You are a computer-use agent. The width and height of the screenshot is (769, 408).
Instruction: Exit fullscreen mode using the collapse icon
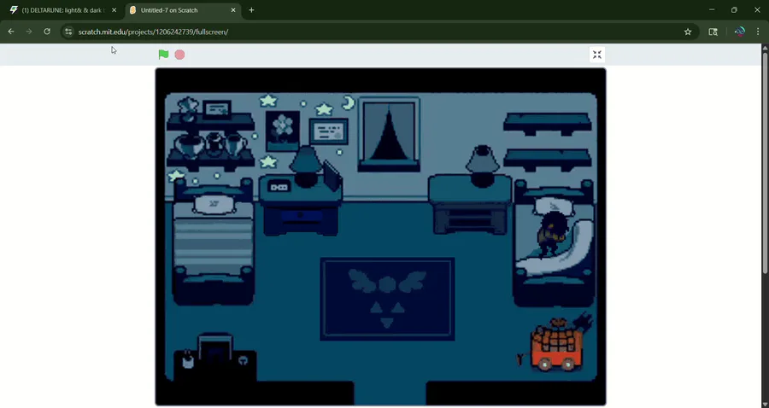(x=597, y=55)
